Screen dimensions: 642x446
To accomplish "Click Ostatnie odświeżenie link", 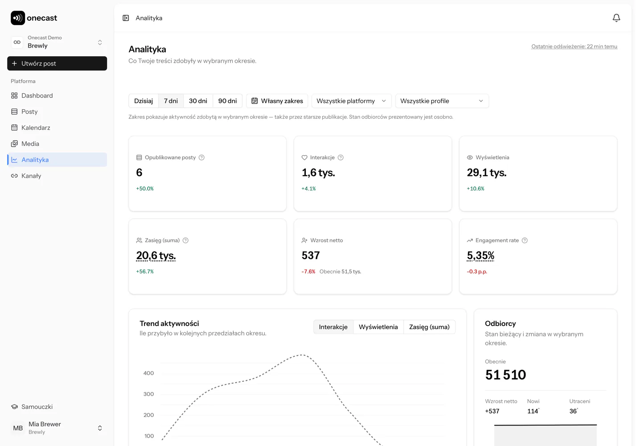I will pos(574,46).
